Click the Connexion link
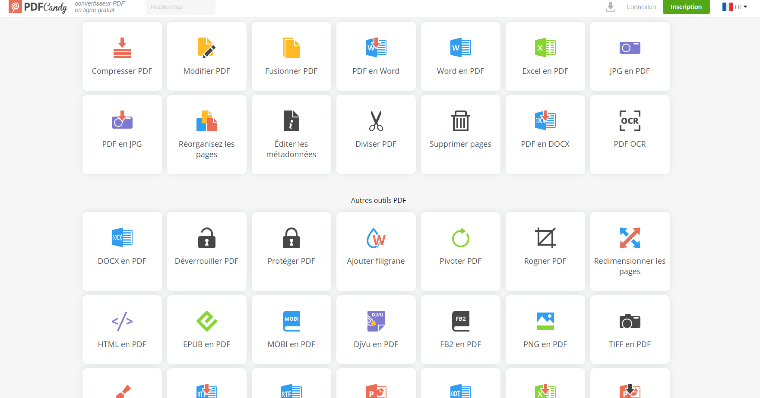 pyautogui.click(x=641, y=7)
